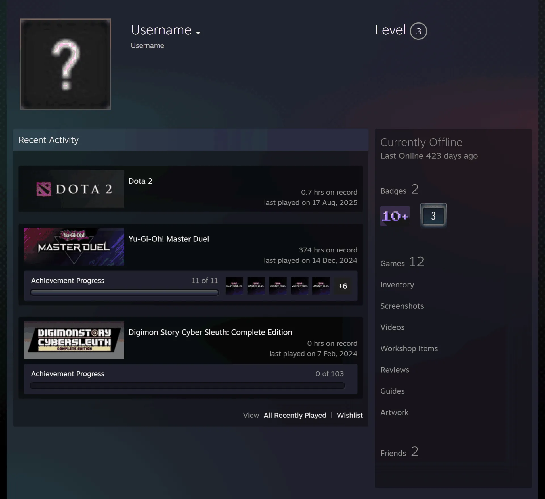Click the level 3 badge icon
This screenshot has height=499, width=545.
pos(433,216)
